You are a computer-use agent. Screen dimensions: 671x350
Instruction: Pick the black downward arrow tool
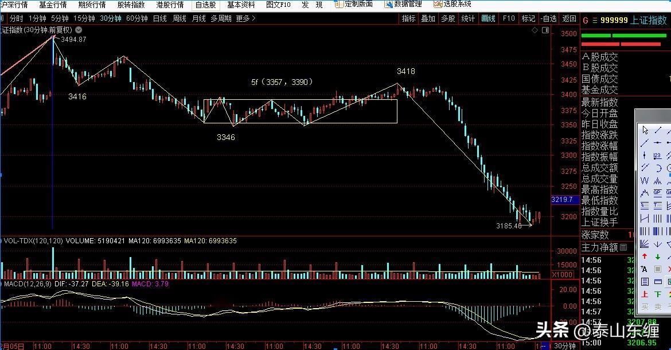coord(657,244)
